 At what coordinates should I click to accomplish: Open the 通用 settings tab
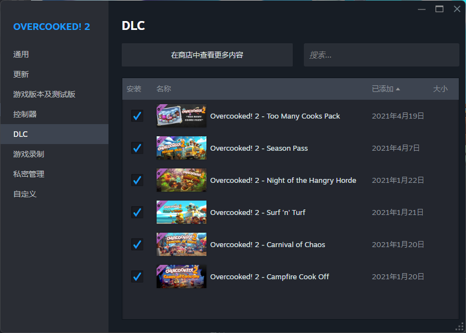pyautogui.click(x=54, y=54)
